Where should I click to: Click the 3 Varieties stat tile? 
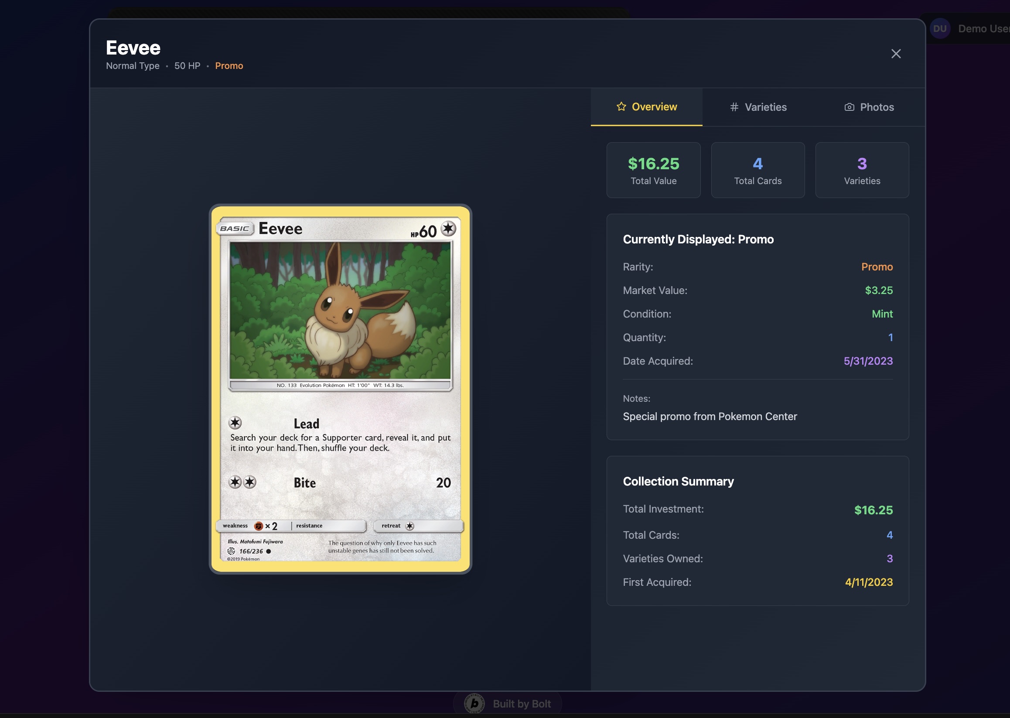point(862,170)
